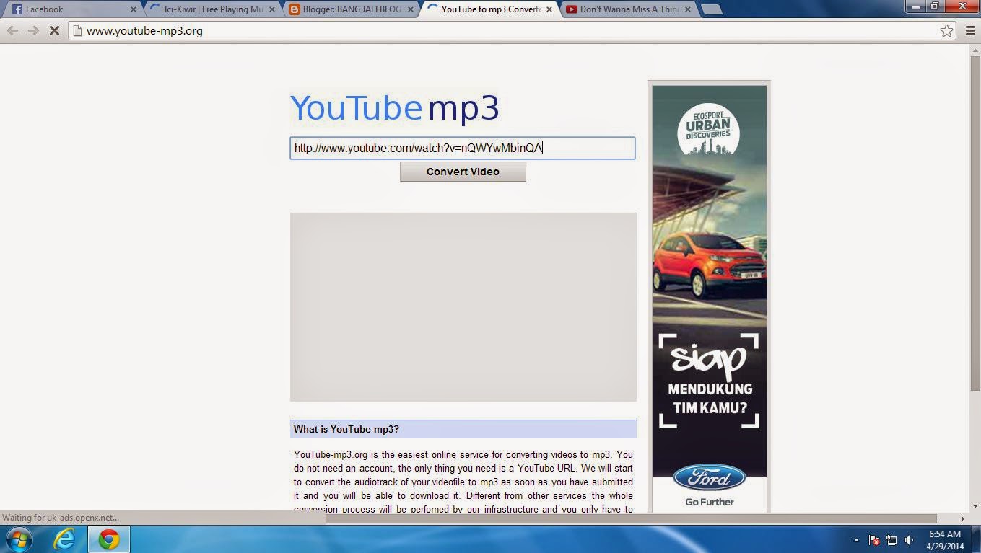This screenshot has height=553, width=981.
Task: Click the Chrome taskbar icon
Action: tap(109, 539)
